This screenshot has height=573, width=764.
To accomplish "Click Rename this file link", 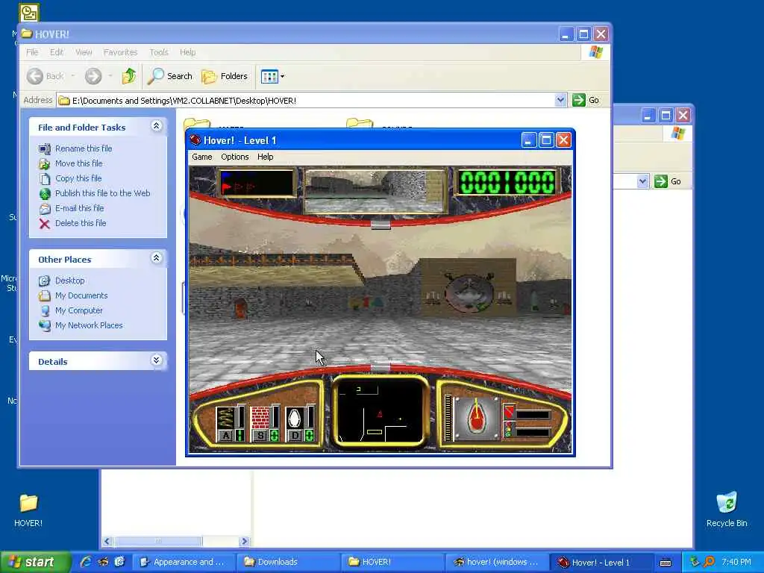I will [x=84, y=148].
